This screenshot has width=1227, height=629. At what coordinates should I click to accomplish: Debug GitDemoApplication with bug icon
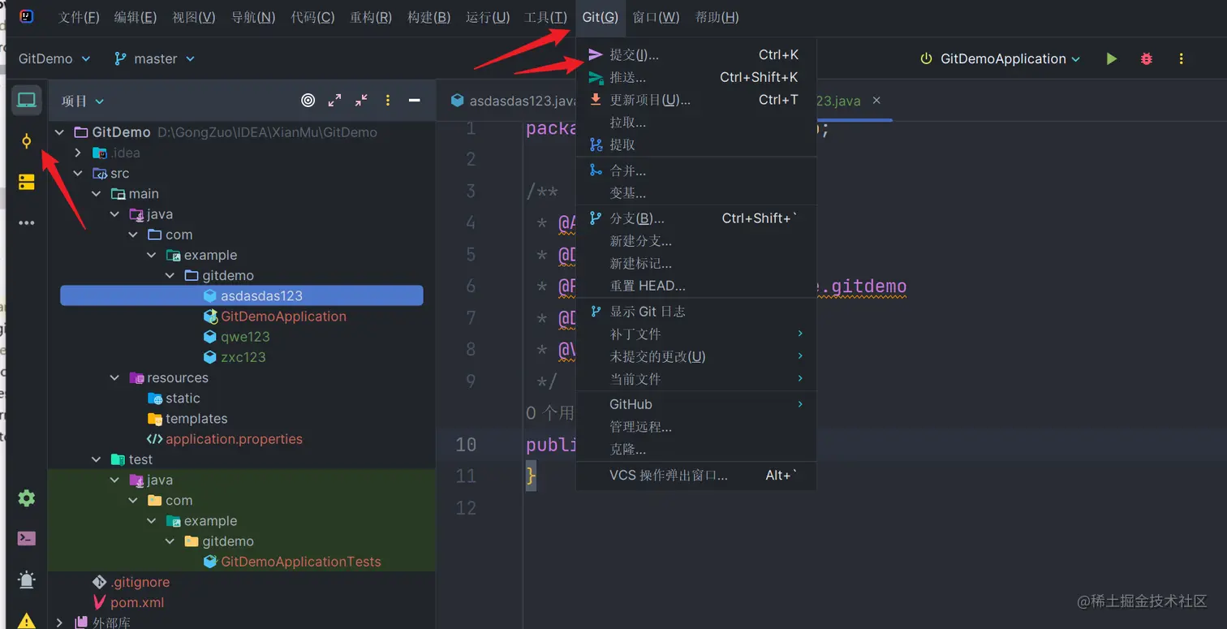tap(1147, 58)
